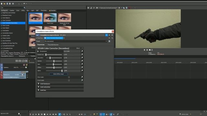Click pause button under video preview
207x116 pixels.
[x=147, y=50]
